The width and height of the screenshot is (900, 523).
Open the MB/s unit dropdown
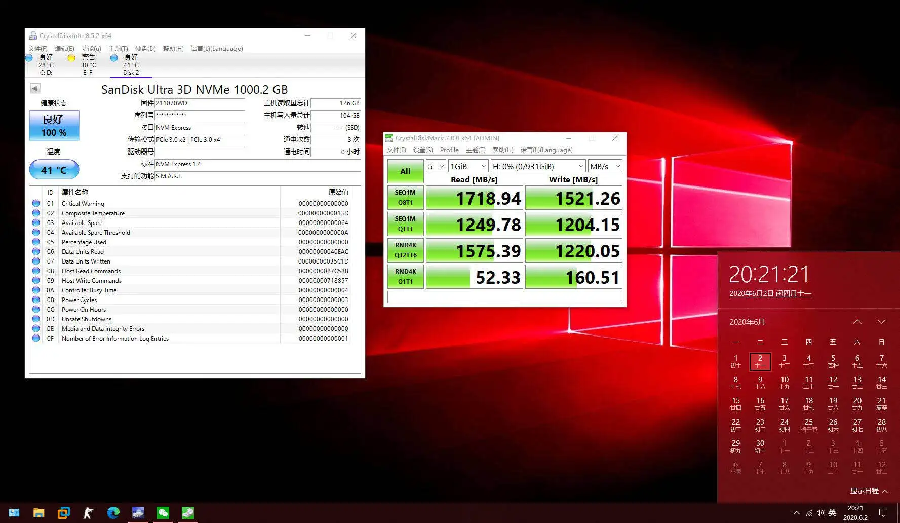[605, 166]
